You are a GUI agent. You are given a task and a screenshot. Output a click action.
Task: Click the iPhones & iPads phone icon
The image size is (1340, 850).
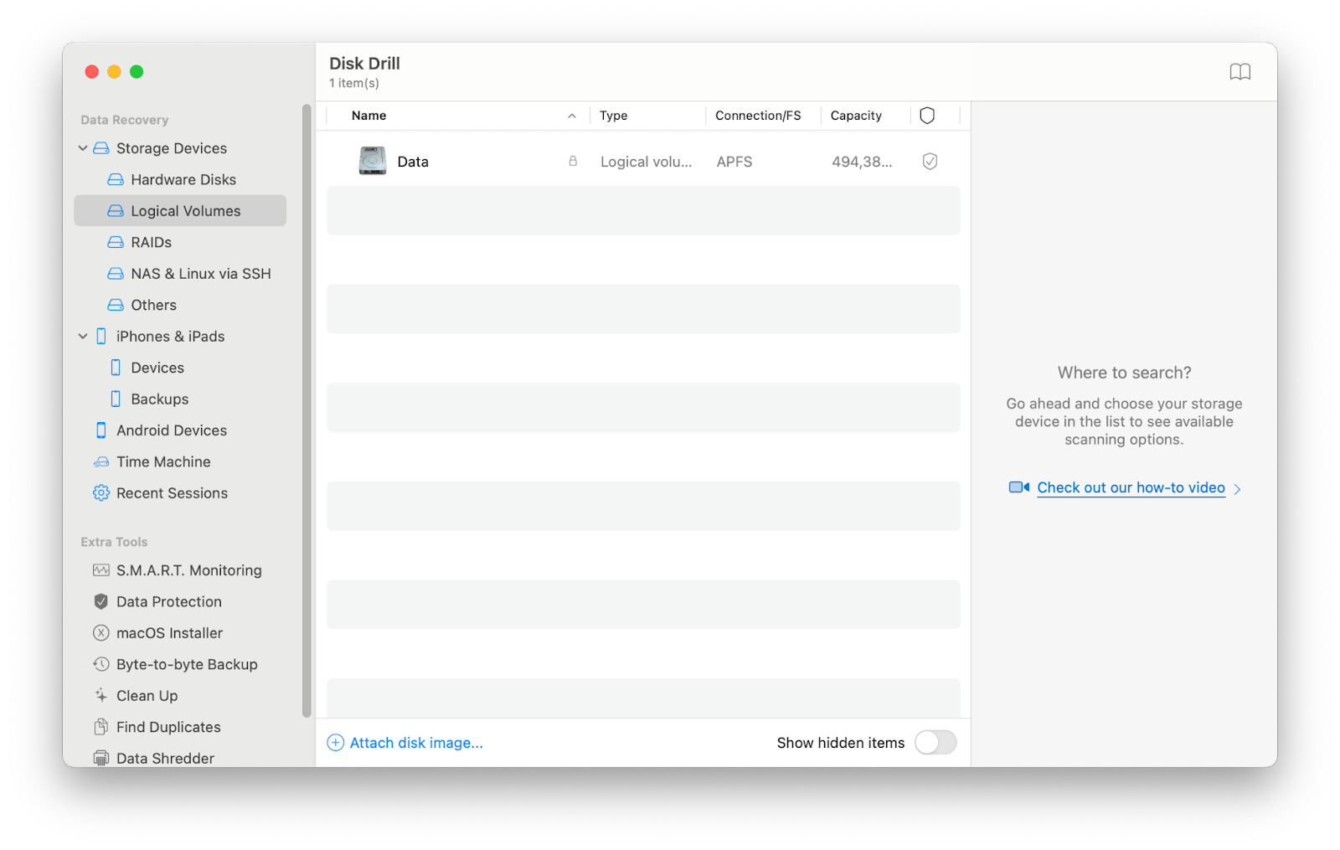point(101,337)
